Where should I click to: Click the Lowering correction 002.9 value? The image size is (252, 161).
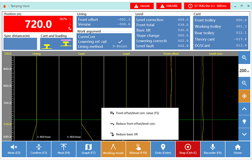pyautogui.click(x=183, y=41)
